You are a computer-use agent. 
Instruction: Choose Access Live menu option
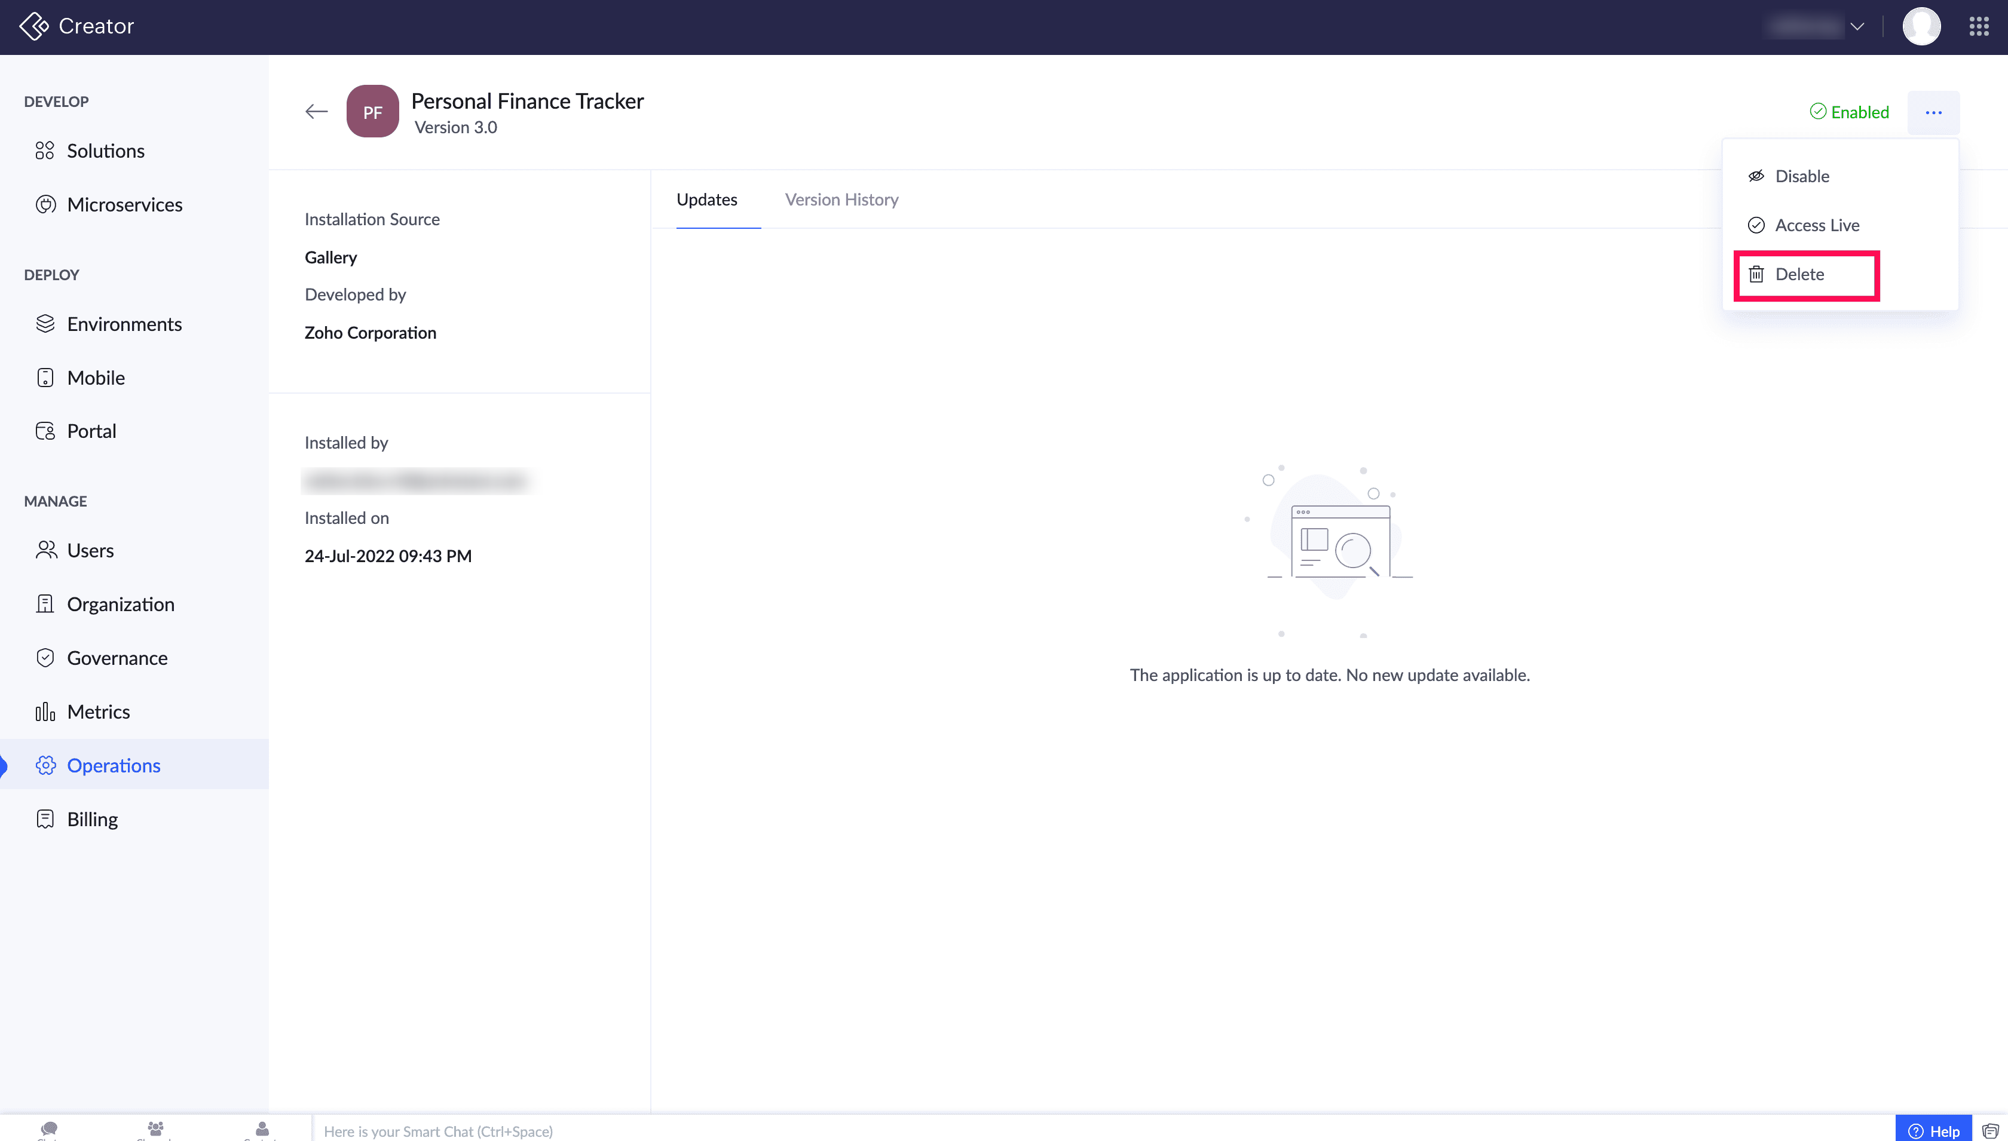pos(1816,226)
